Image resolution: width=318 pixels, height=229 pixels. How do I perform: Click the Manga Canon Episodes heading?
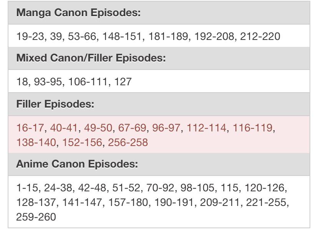(x=78, y=13)
